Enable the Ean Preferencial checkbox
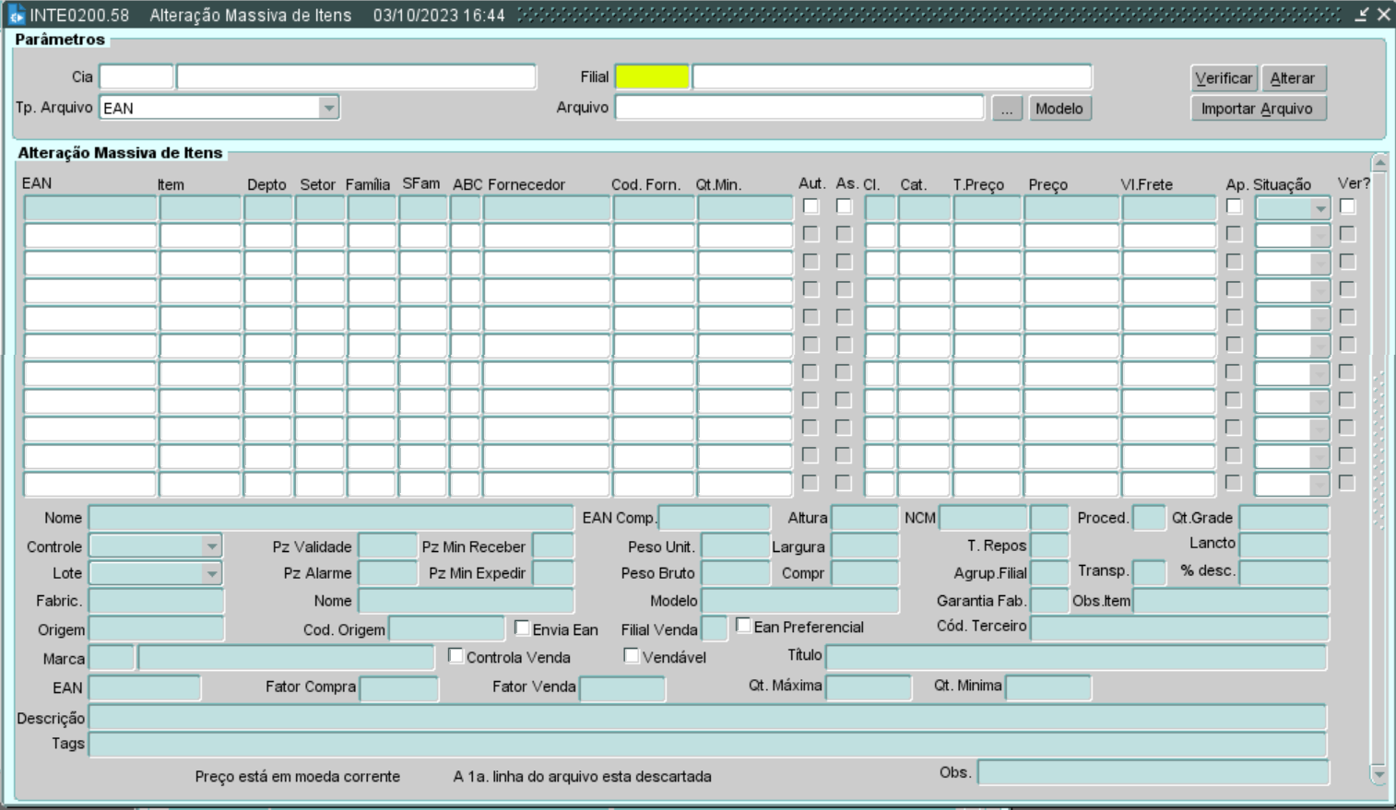 tap(743, 626)
